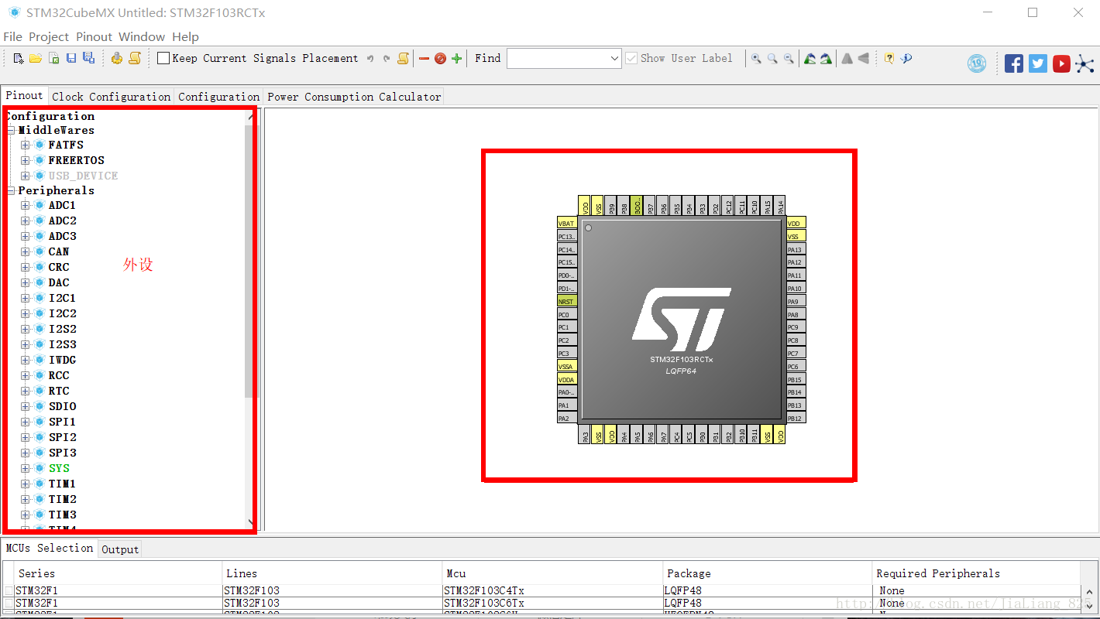Switch to the Clock Configuration tab

click(111, 97)
